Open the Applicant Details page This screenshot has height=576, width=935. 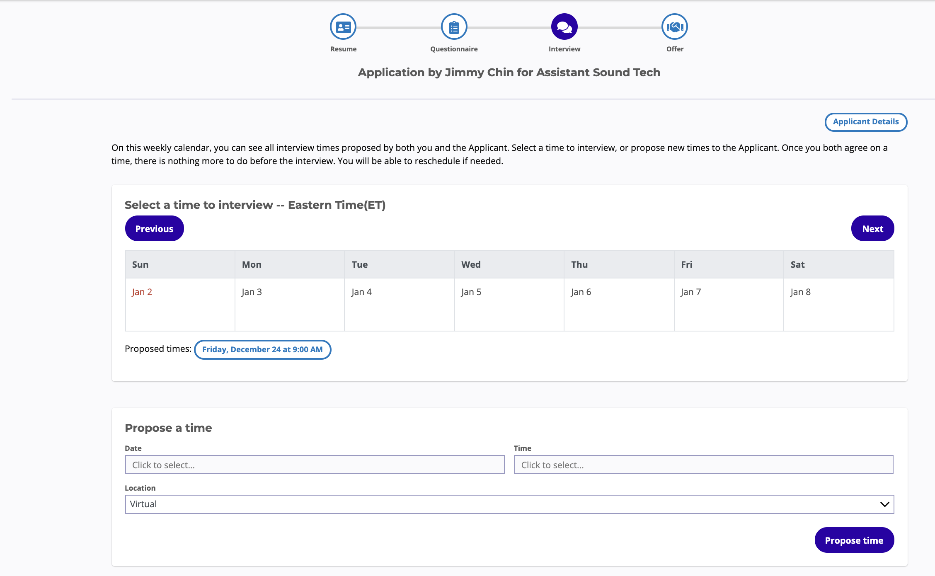(865, 122)
